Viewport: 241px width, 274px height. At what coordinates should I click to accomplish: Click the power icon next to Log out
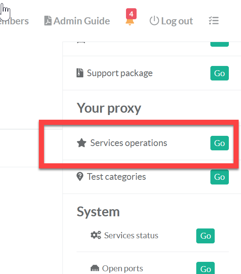[154, 21]
